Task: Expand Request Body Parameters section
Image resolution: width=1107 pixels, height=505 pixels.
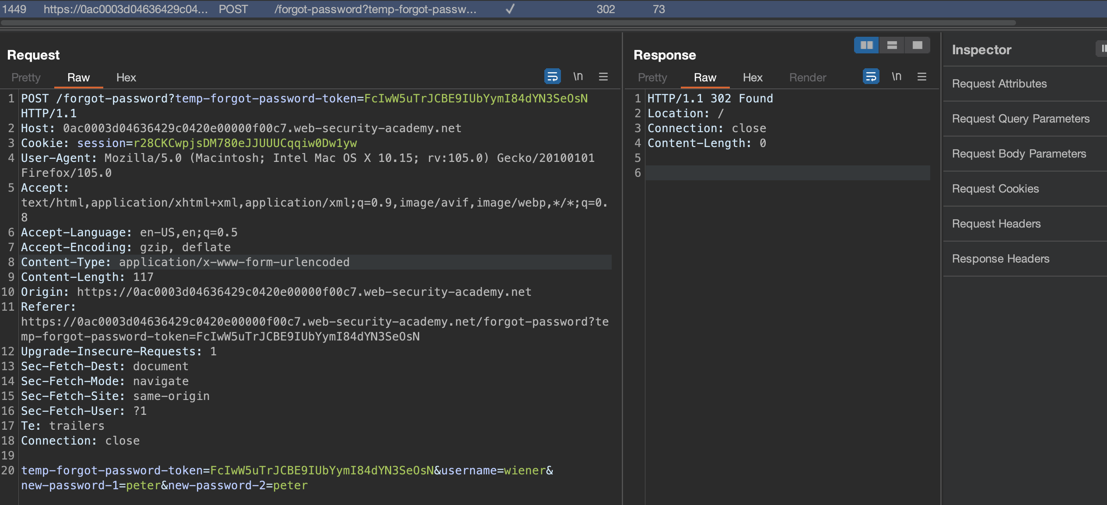Action: pyautogui.click(x=1019, y=154)
